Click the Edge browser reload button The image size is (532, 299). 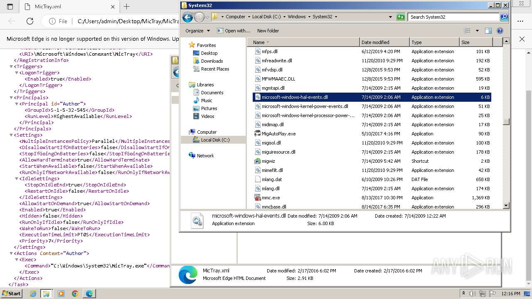[x=30, y=21]
